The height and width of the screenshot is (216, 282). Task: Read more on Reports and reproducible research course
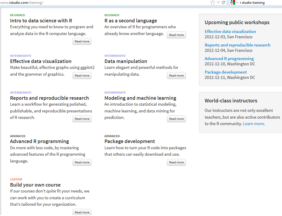pos(82,119)
